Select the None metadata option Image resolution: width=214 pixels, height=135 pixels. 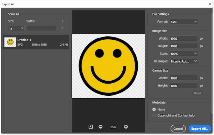pyautogui.click(x=154, y=109)
